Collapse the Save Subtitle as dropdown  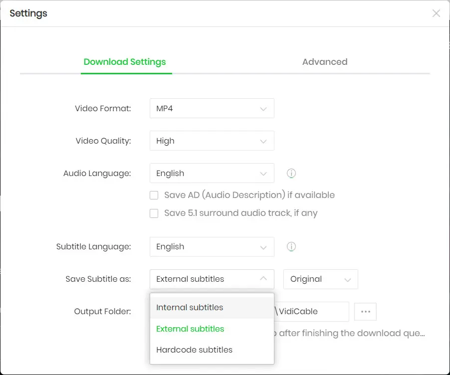click(212, 279)
